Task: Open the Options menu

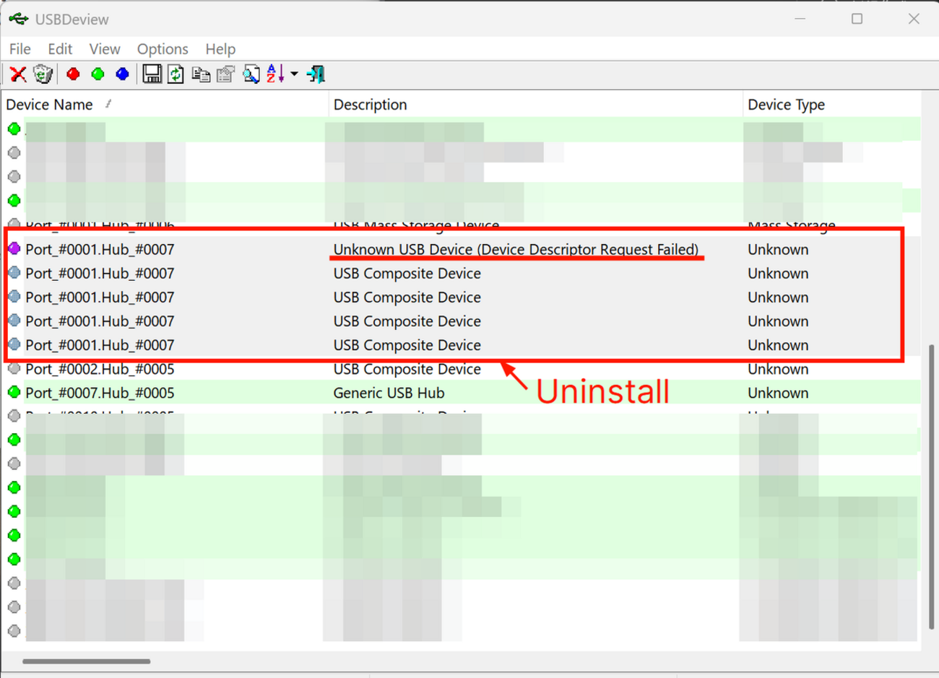Action: click(163, 49)
